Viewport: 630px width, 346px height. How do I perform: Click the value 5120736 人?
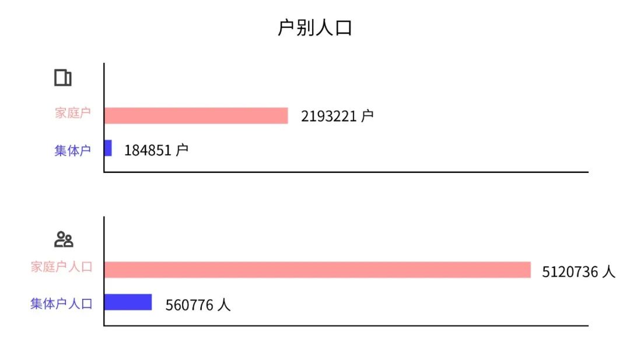coord(578,271)
